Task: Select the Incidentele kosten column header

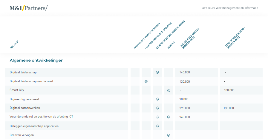Action: 189,38
